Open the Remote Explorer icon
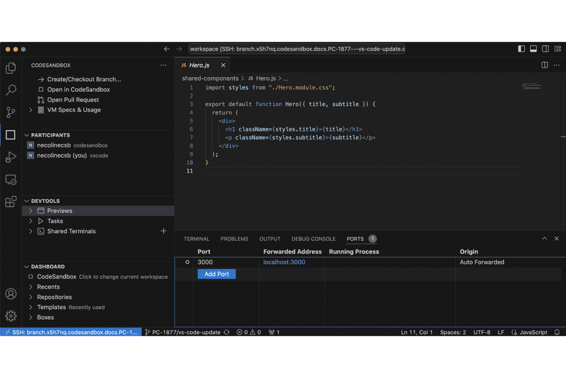The image size is (566, 378). coord(11,179)
